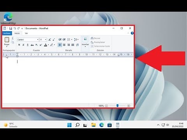Increase paragraph indent

coord(64,39)
